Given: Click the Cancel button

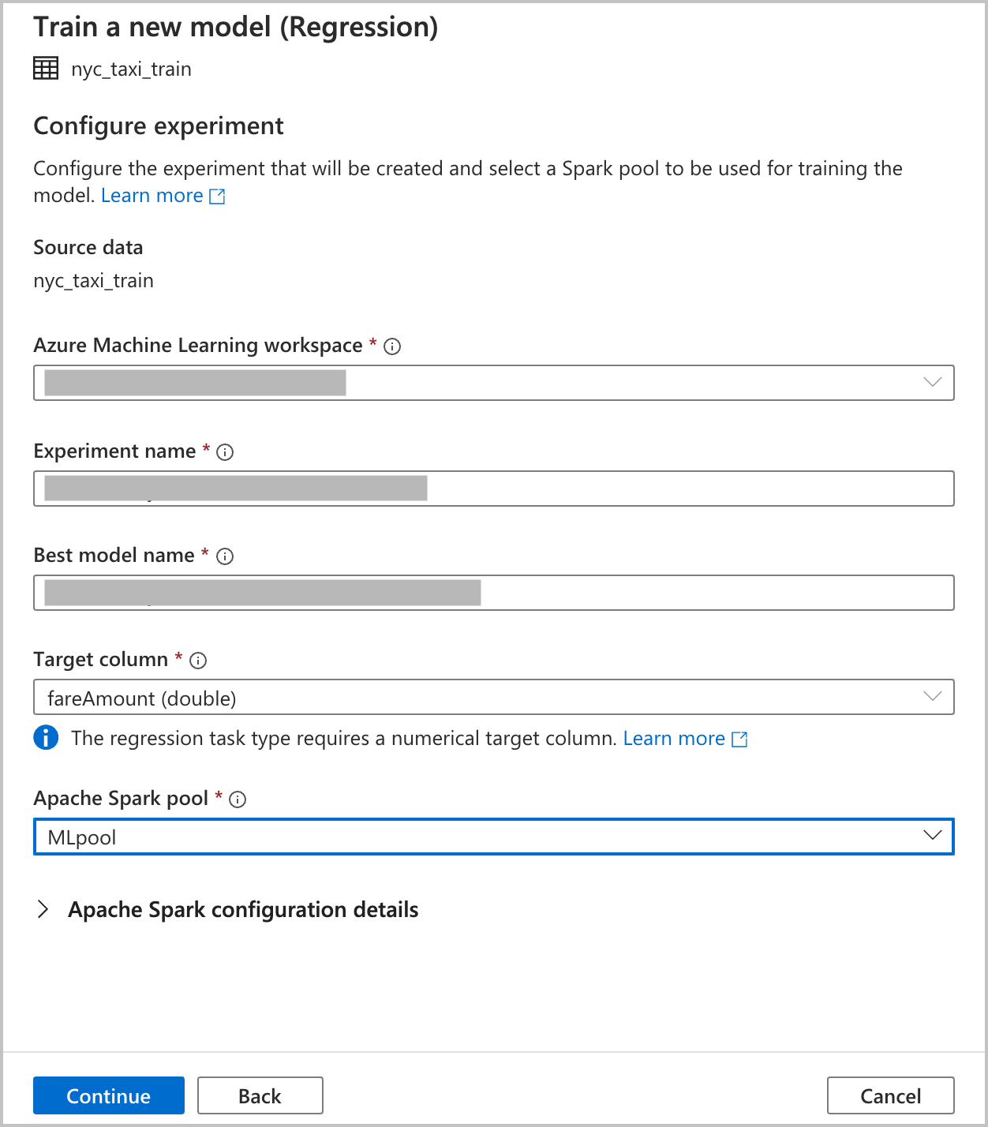Looking at the screenshot, I should click(x=890, y=1095).
